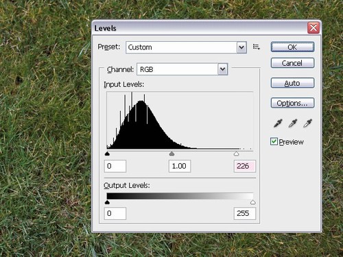Confirm with the OK button
Viewport: 343px width, 257px height.
coord(292,47)
